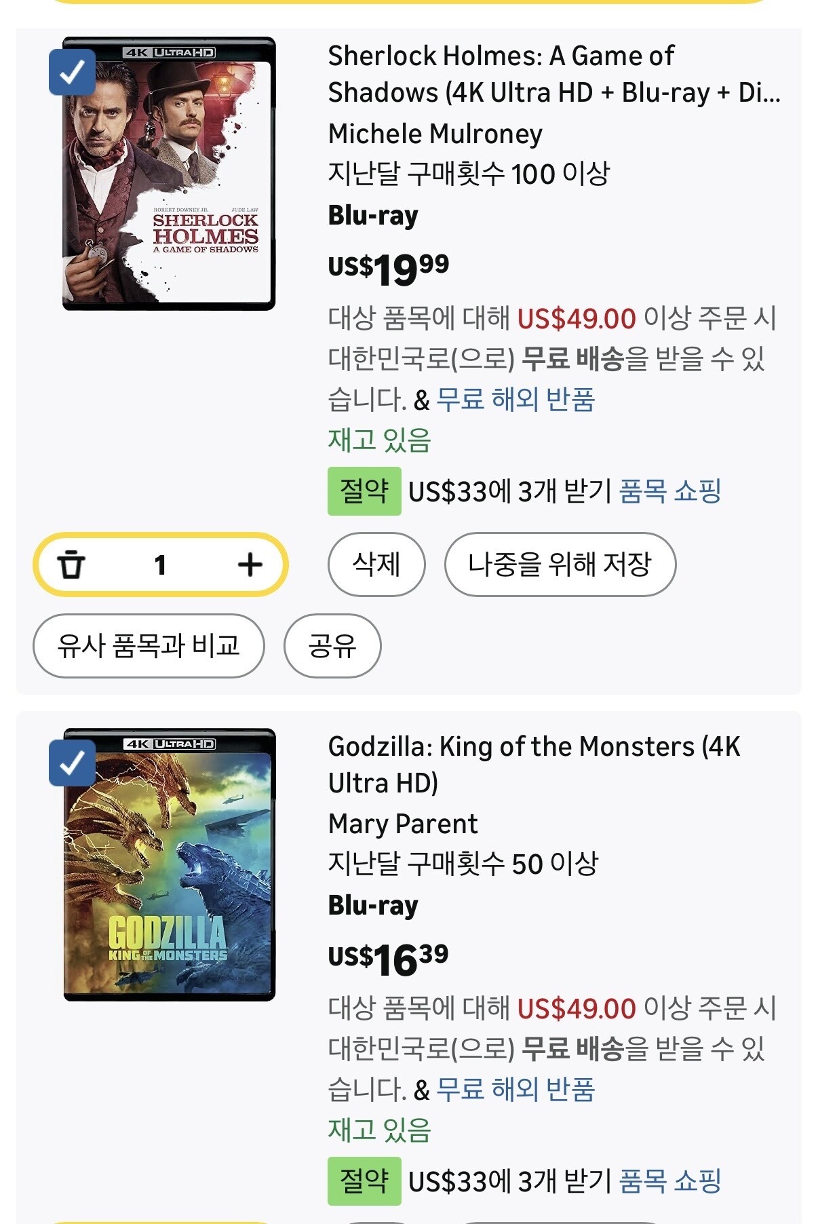The image size is (818, 1224).
Task: Select the quantity number 1 in stepper
Action: click(160, 565)
